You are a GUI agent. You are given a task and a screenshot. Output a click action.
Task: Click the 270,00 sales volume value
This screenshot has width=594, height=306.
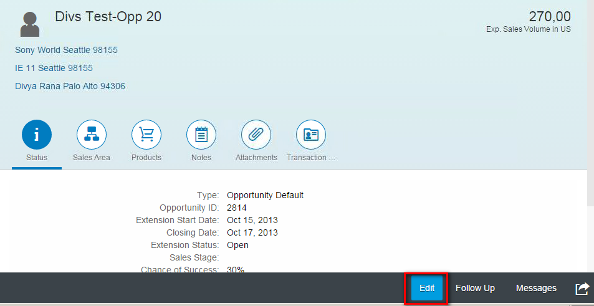point(550,17)
